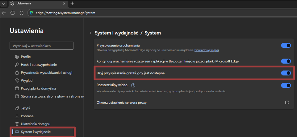
Task: Click the lock icon for Prywatność
Action: coord(17,73)
